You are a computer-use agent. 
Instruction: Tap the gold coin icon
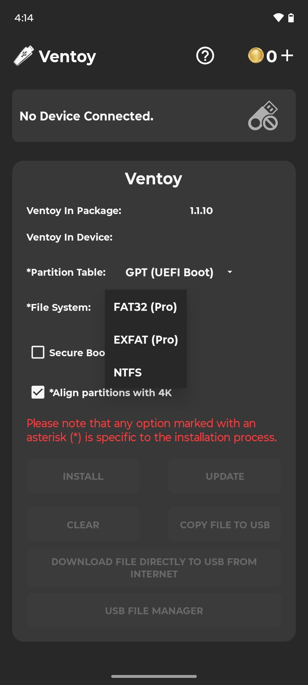point(256,55)
